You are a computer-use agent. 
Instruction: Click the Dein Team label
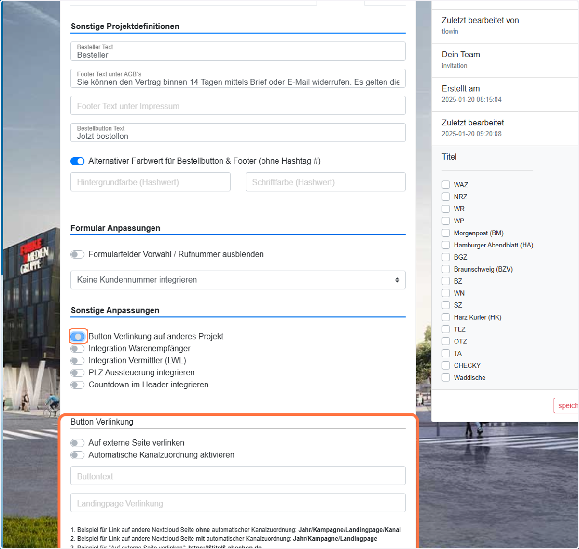coord(461,55)
